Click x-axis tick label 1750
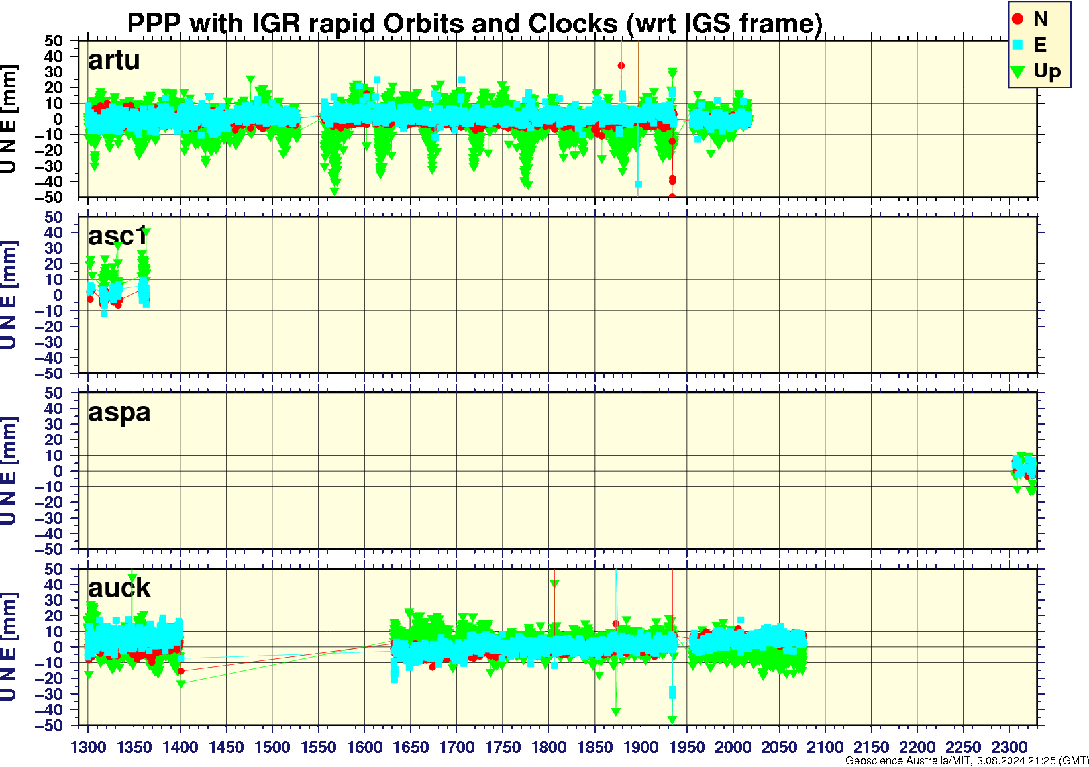1089x767 pixels. point(503,747)
